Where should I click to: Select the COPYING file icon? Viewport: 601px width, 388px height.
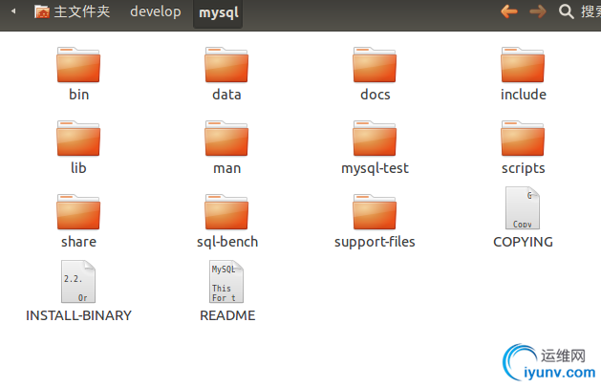(x=523, y=208)
